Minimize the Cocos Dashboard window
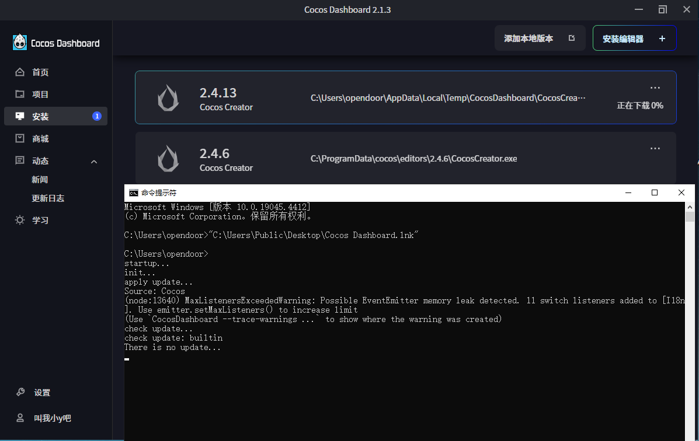 point(638,9)
